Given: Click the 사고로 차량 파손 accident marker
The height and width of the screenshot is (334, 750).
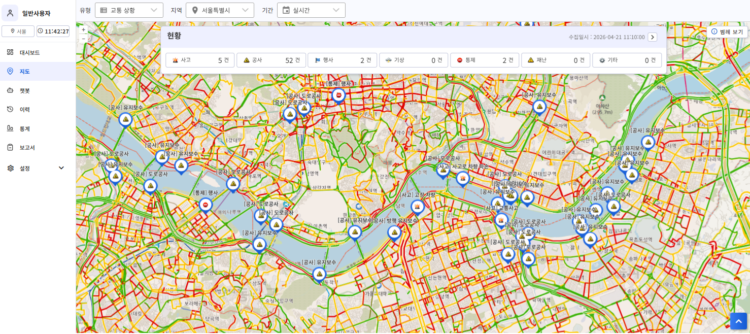Looking at the screenshot, I should pyautogui.click(x=463, y=179).
